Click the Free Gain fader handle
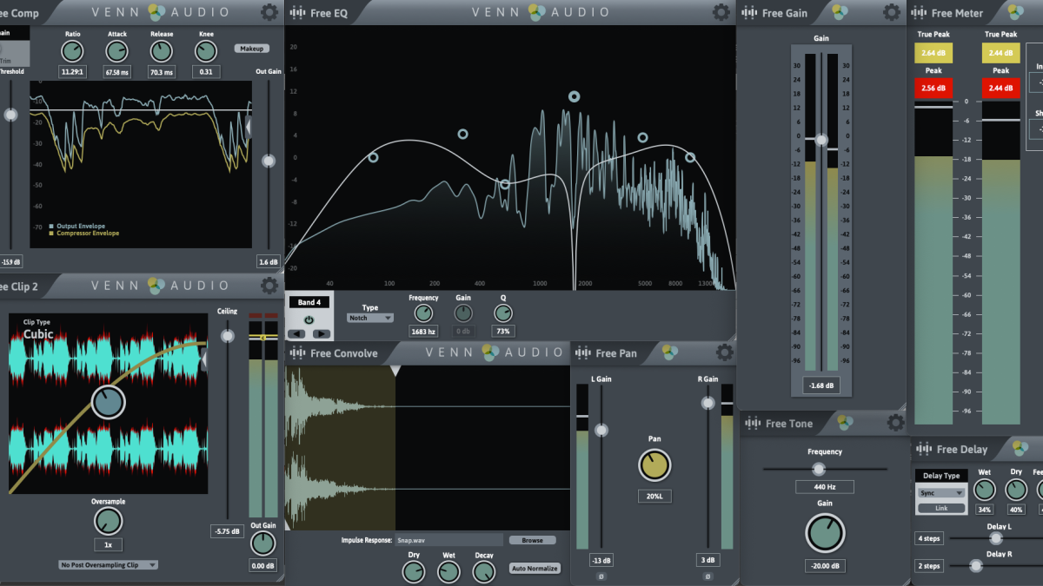 821,140
